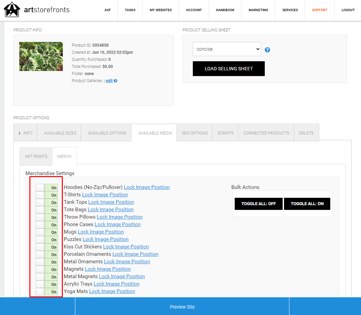Click the green product thumbnail image
361x315 pixels.
coord(41,56)
